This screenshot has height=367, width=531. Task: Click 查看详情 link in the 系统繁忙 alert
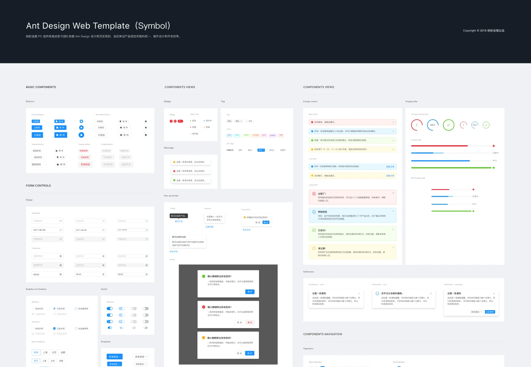tap(390, 176)
